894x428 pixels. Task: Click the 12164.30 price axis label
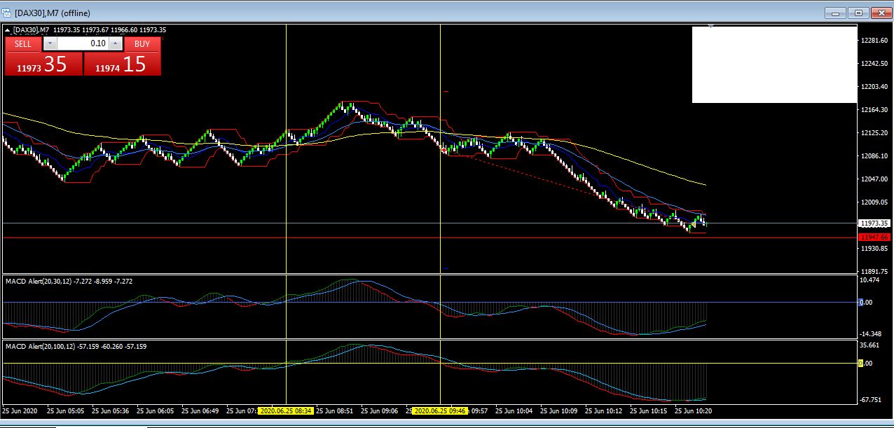(874, 110)
